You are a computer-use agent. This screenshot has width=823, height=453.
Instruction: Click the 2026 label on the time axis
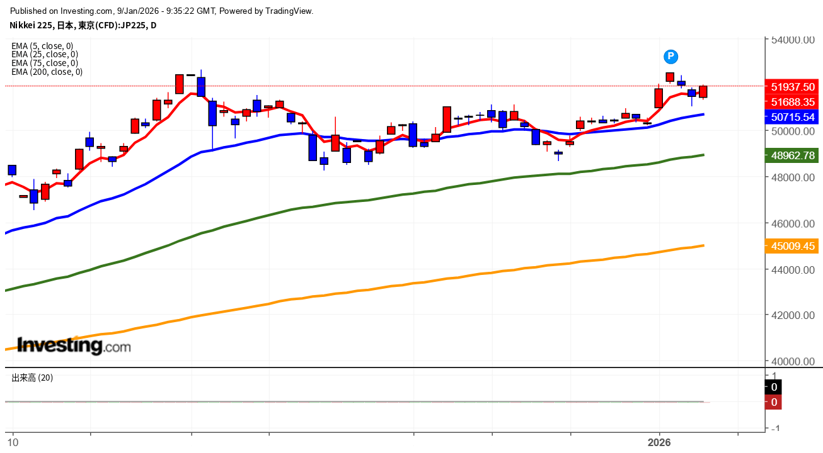coord(659,443)
